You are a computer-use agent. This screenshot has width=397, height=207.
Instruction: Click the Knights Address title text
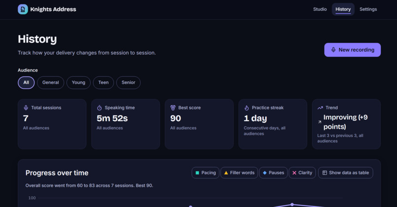tap(53, 9)
